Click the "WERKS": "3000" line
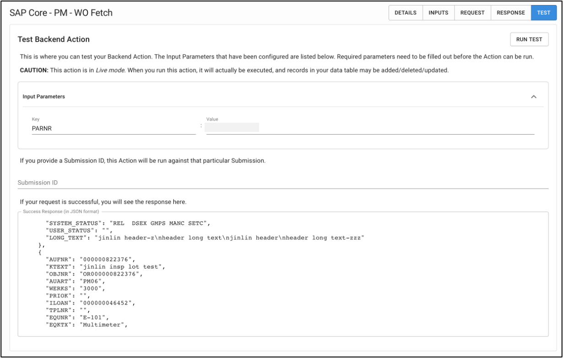Screen dimensions: 563x358 tap(75, 289)
